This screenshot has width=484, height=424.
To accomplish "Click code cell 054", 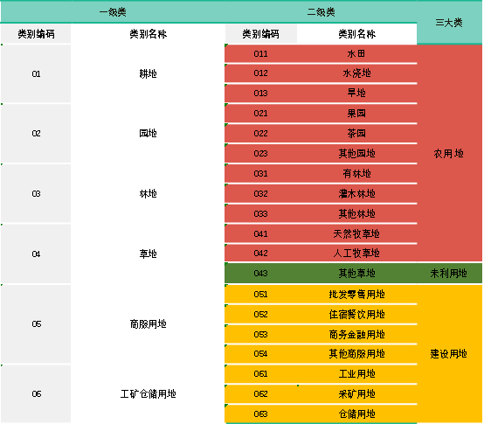I will (x=261, y=353).
